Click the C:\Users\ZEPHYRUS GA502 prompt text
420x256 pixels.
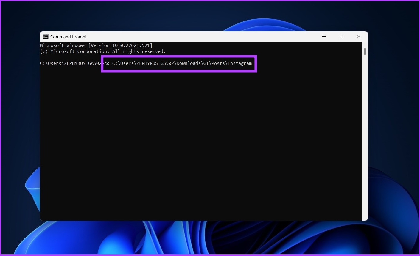coord(71,63)
